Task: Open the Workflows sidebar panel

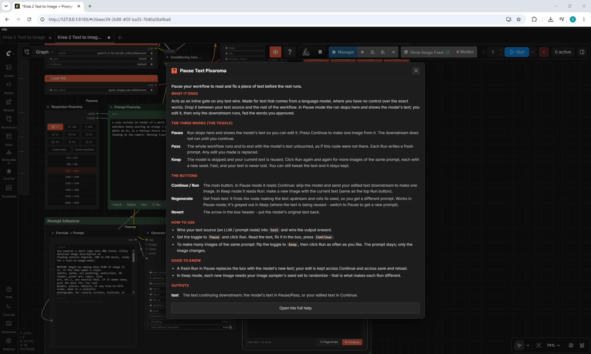Action: click(9, 122)
